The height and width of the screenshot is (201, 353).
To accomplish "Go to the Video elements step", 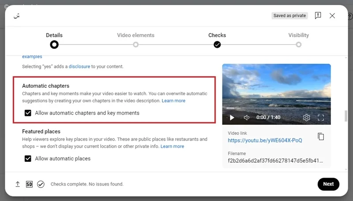I will click(x=135, y=35).
